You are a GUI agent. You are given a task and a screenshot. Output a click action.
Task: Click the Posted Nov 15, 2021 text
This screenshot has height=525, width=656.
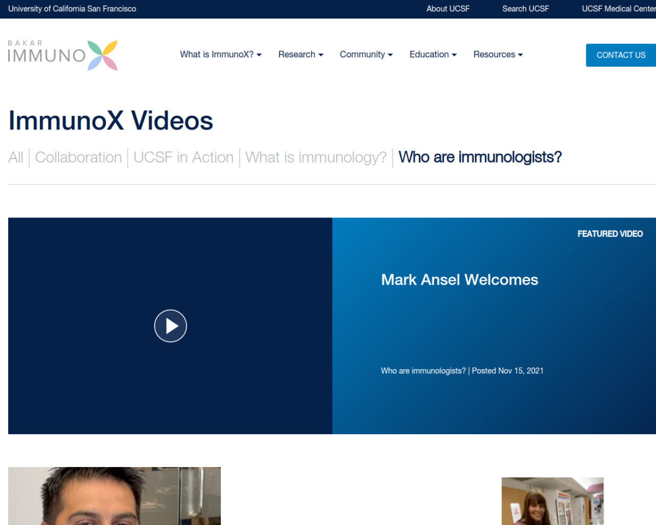click(x=507, y=371)
